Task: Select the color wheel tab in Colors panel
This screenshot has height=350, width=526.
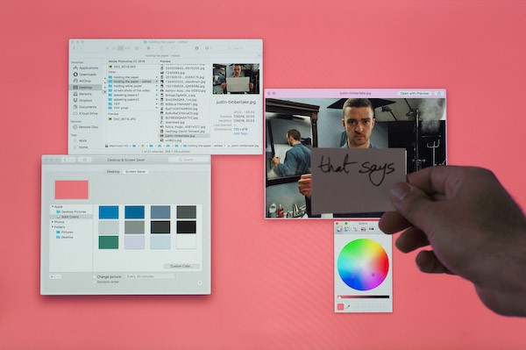Action: tap(339, 229)
